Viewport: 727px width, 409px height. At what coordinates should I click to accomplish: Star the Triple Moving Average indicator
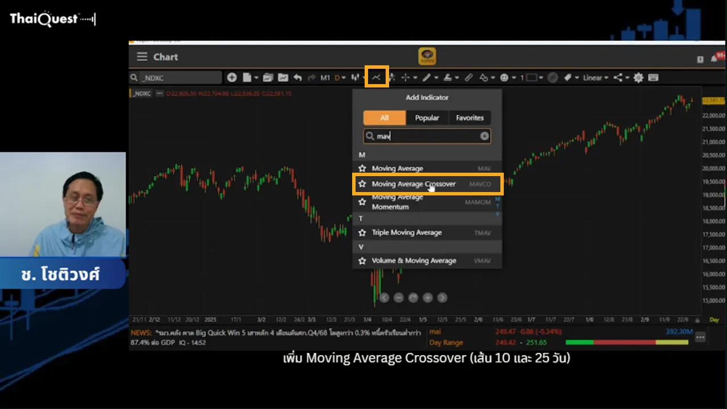(x=362, y=233)
